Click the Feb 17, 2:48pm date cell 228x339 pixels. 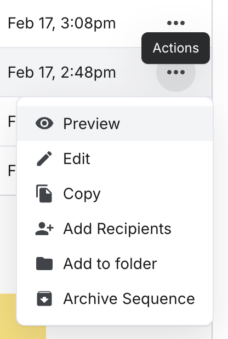(62, 72)
